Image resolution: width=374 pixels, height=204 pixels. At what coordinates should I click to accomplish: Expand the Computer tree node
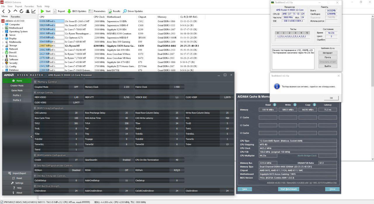(x=3, y=24)
